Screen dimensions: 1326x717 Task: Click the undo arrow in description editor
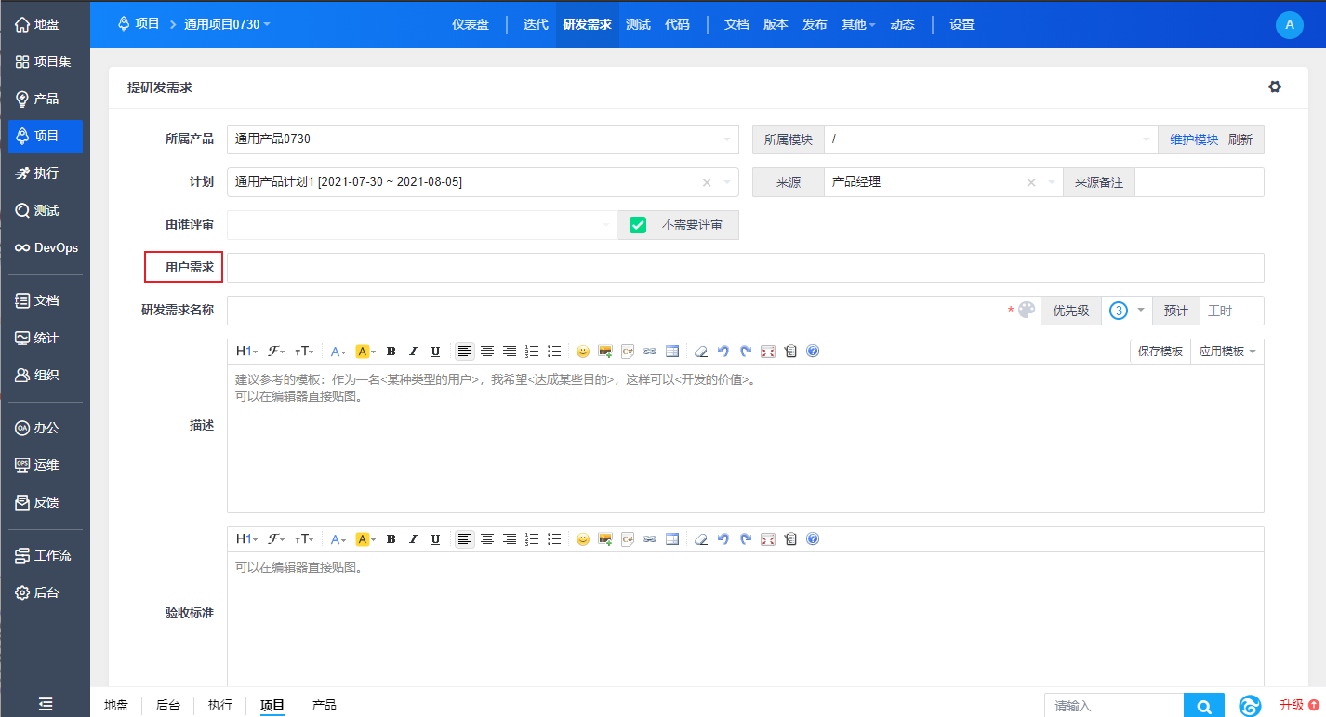723,352
